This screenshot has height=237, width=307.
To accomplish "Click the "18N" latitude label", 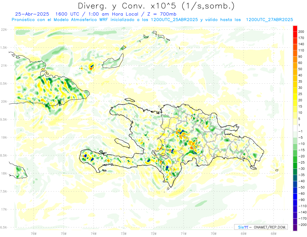I will [x=4, y=174].
